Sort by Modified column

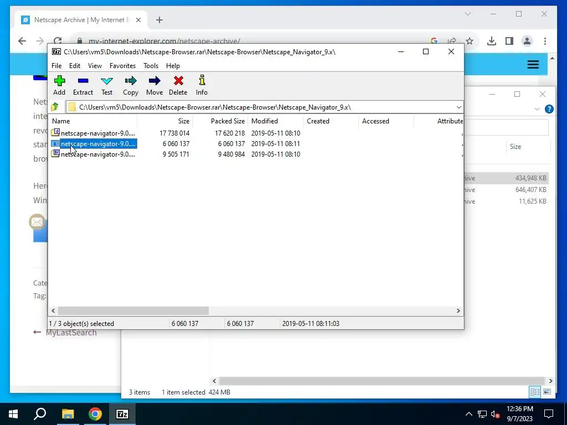tap(275, 121)
